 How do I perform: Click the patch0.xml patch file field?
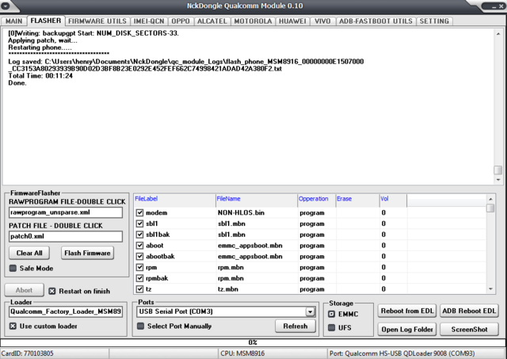click(66, 236)
